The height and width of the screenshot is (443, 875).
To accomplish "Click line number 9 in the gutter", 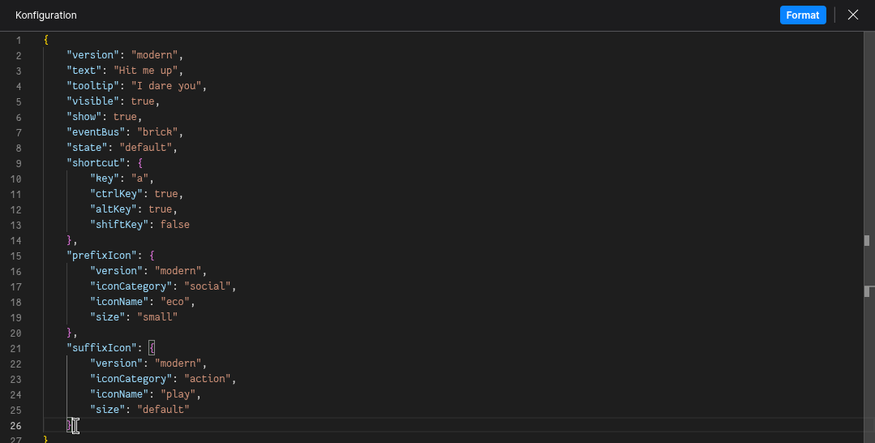I will click(19, 163).
